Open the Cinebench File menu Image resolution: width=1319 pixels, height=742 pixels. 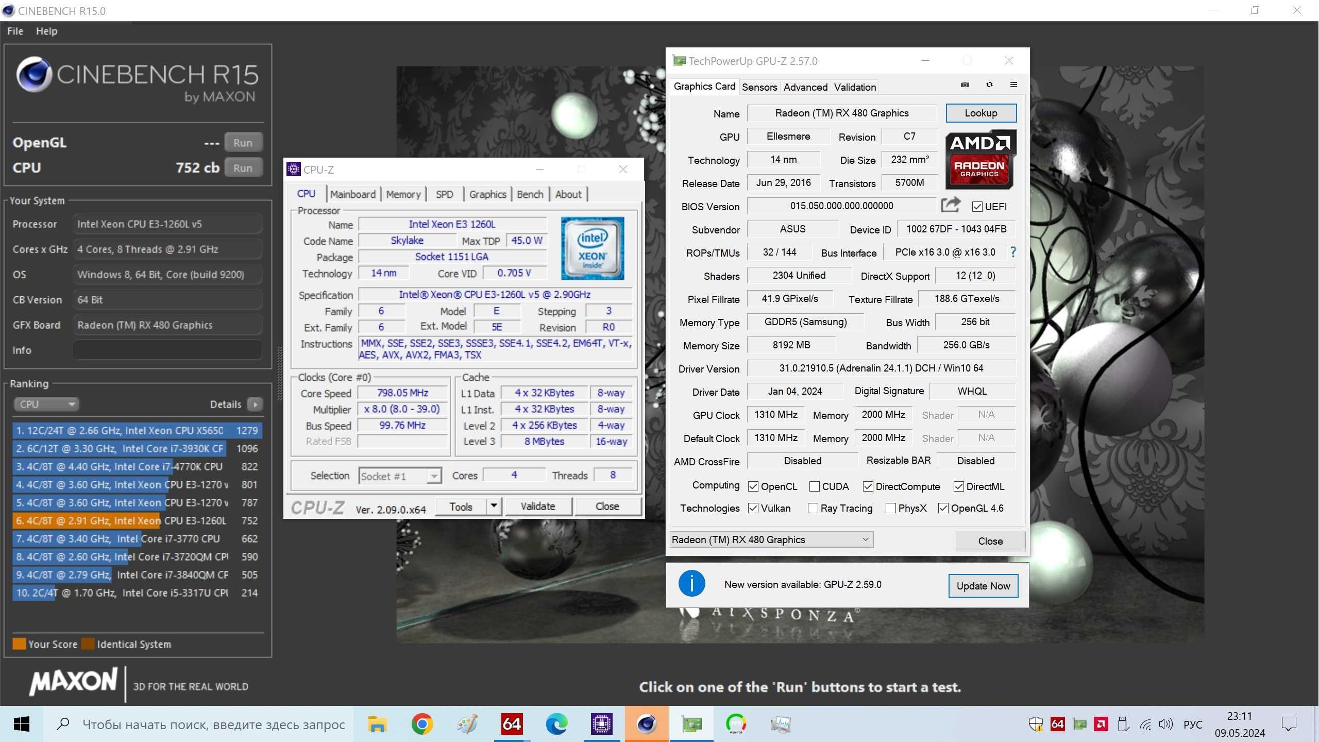(x=15, y=31)
